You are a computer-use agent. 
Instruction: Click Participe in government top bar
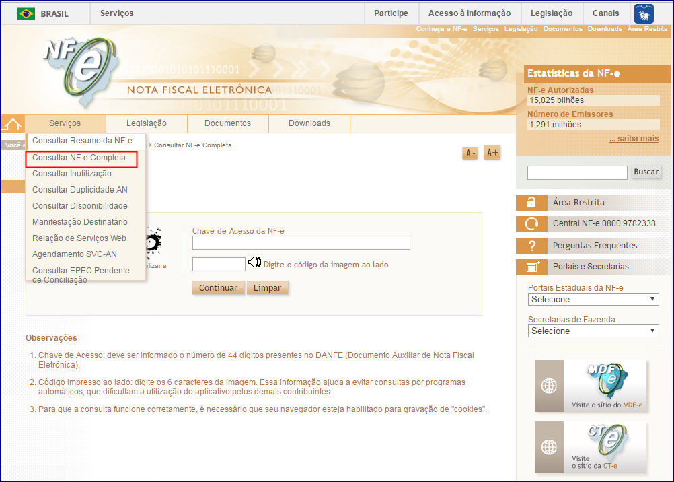tap(391, 13)
